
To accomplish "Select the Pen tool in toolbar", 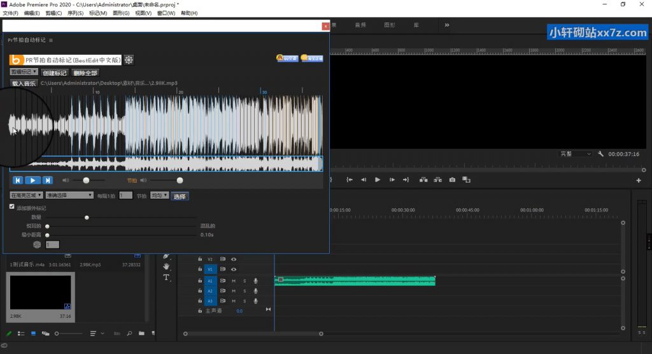I will (166, 256).
